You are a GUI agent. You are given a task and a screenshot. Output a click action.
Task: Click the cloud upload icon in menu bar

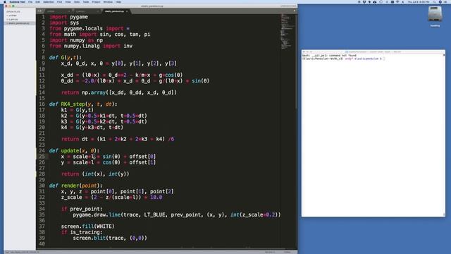tap(374, 1)
